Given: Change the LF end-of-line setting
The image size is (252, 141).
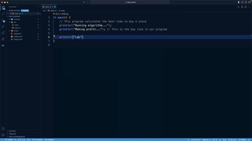Looking at the screenshot, I should [x=220, y=139].
